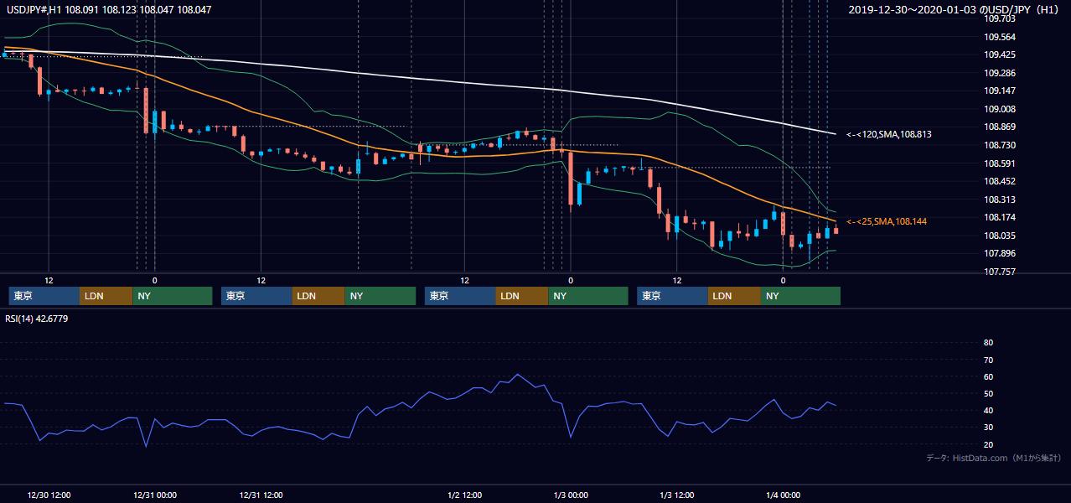Click price axis label 109.147
The height and width of the screenshot is (503, 1071).
pyautogui.click(x=1000, y=91)
